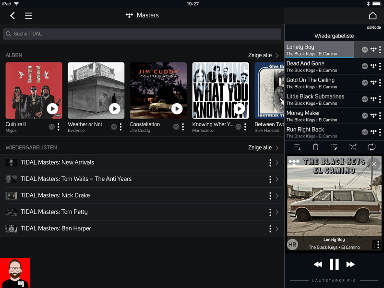Image resolution: width=384 pixels, height=288 pixels.
Task: Expand Nick Drake playlist chevron
Action: [277, 196]
